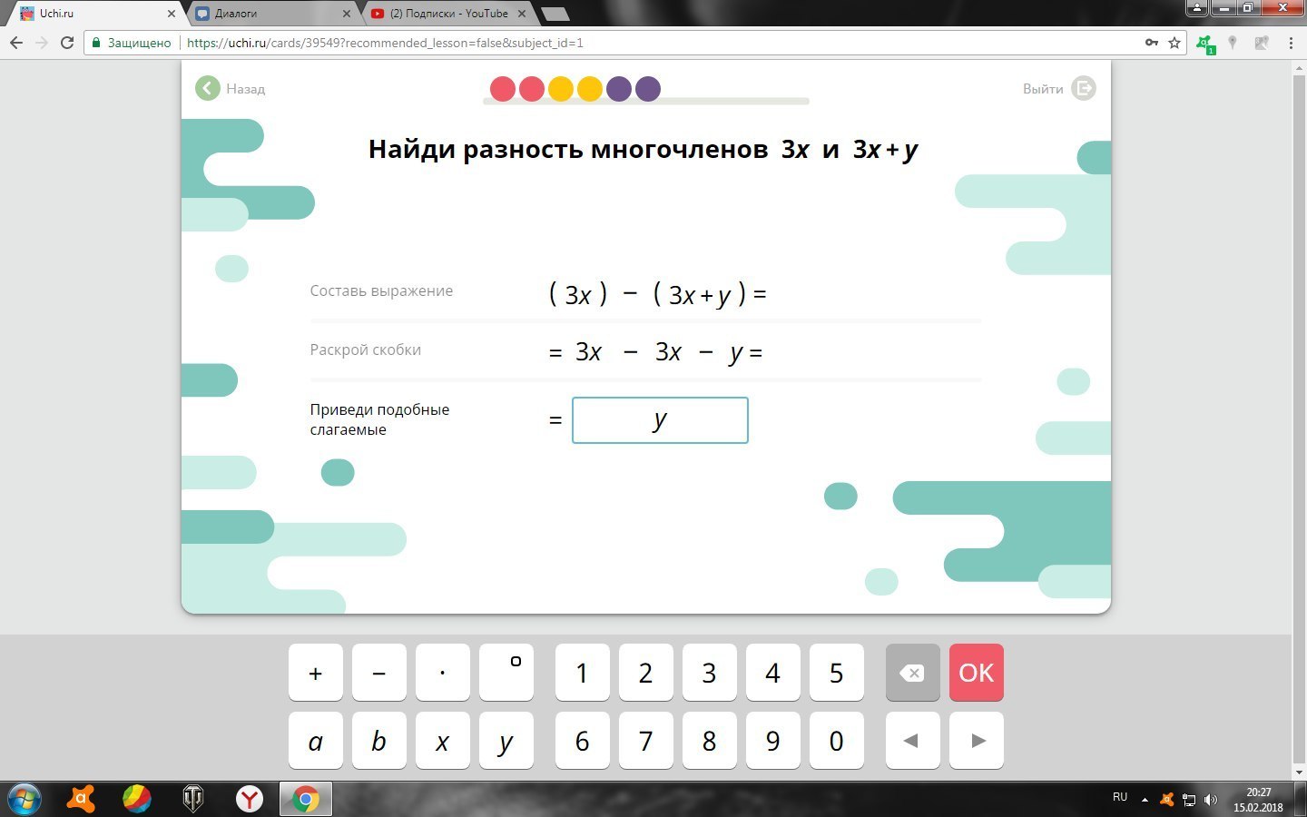Open Yandex Browser from the taskbar
The height and width of the screenshot is (817, 1307).
[x=250, y=799]
